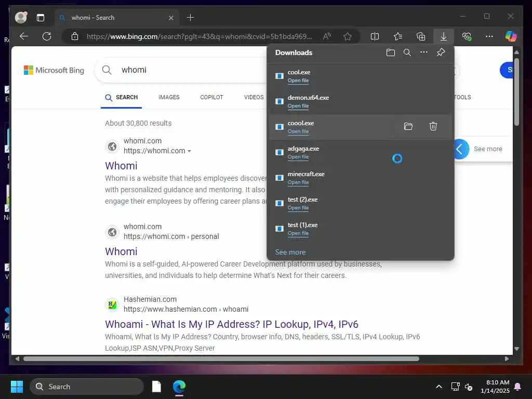
Task: Click See more in Downloads panel
Action: tap(290, 252)
